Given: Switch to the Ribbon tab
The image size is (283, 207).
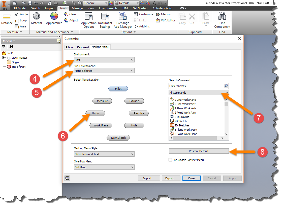Looking at the screenshot, I should pyautogui.click(x=70, y=47).
